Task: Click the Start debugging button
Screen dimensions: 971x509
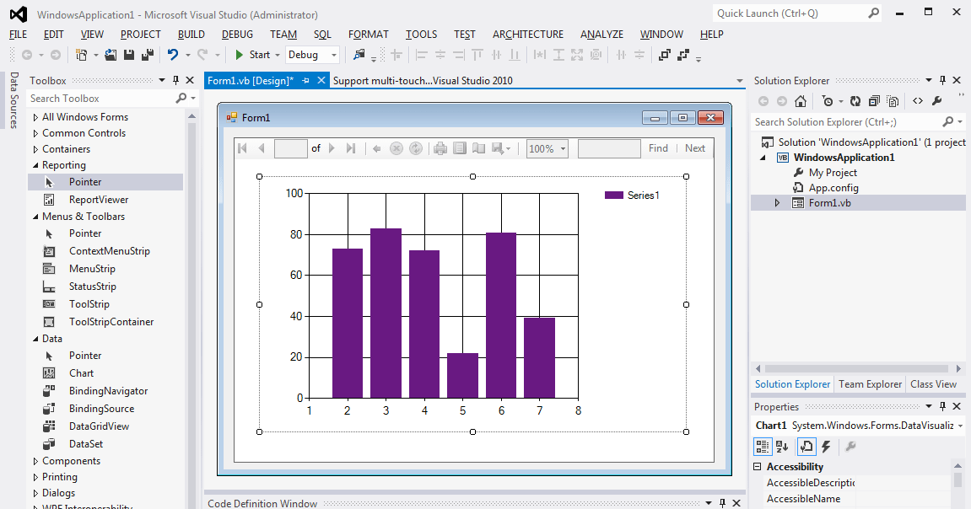Action: click(251, 54)
